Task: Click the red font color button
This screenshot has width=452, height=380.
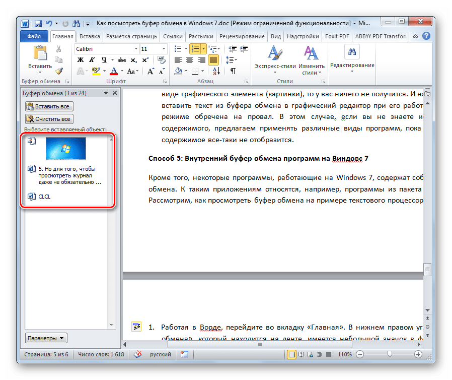Action: click(114, 71)
